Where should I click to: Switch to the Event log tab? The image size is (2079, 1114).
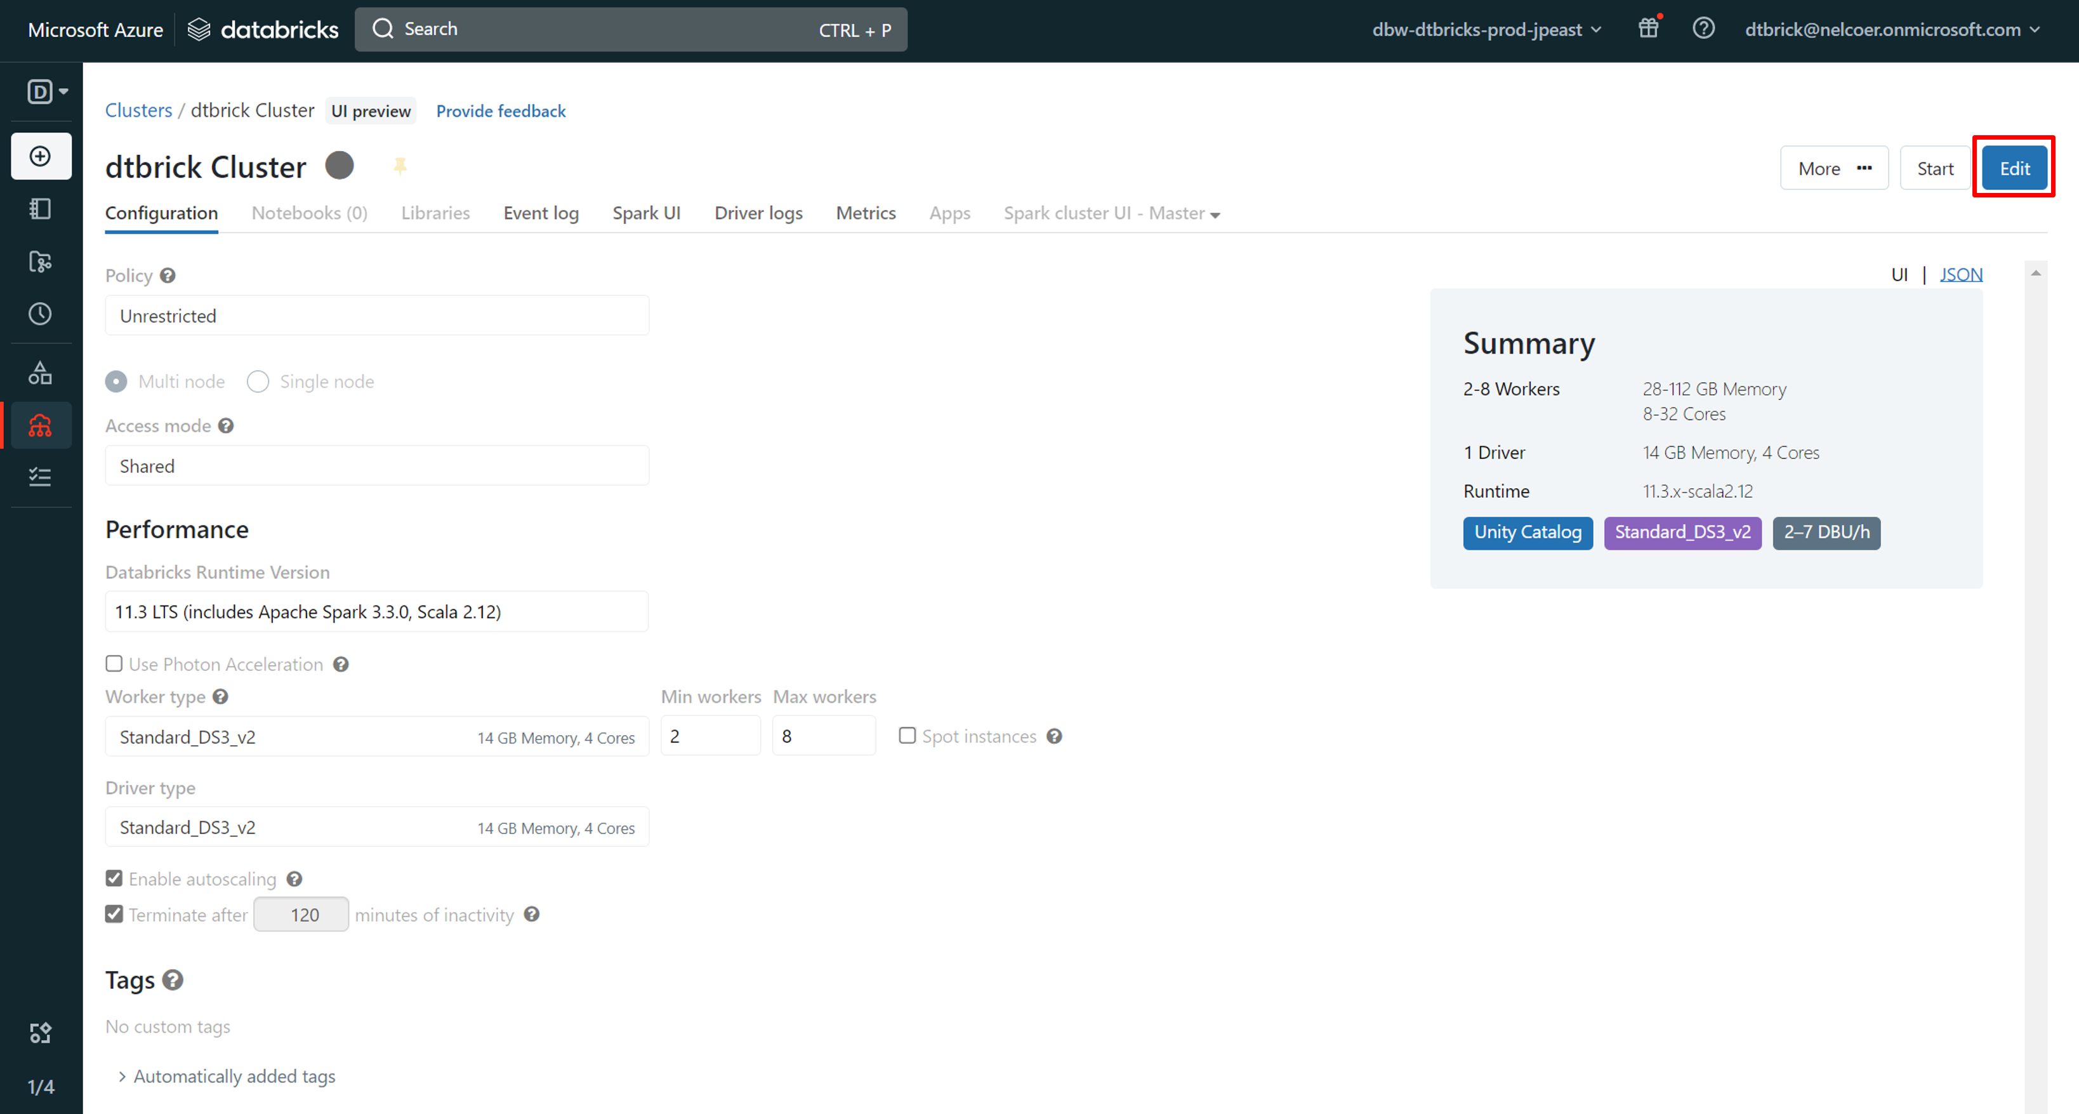(x=541, y=213)
